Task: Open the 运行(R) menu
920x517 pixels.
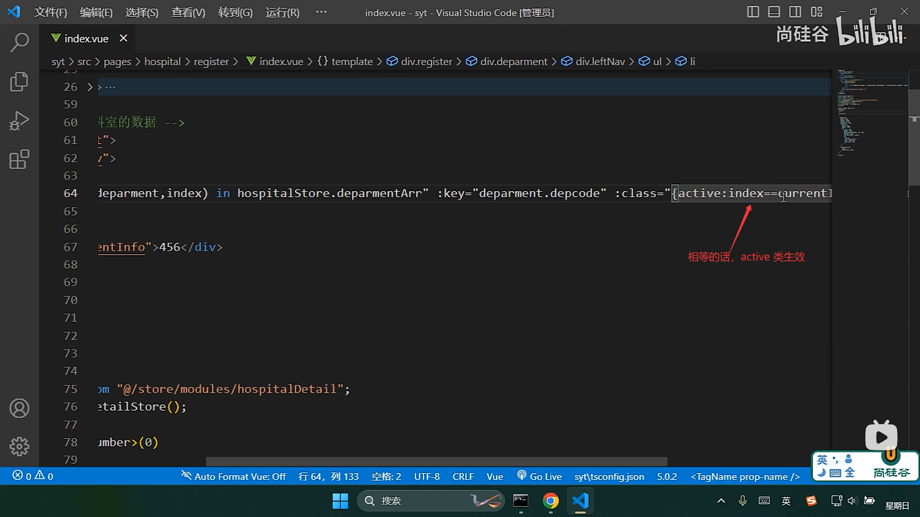Action: click(x=282, y=12)
